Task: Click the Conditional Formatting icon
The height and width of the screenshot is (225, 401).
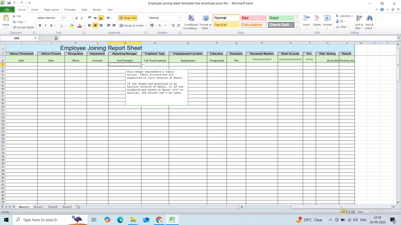Action: 191,18
